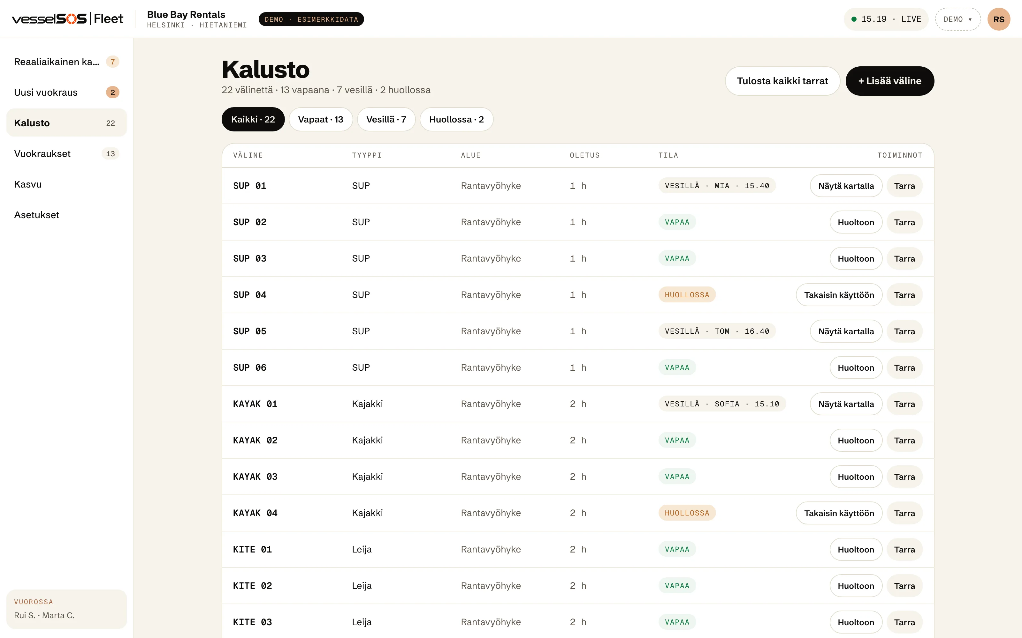1022x638 pixels.
Task: Click the TILA column header
Action: (668, 155)
